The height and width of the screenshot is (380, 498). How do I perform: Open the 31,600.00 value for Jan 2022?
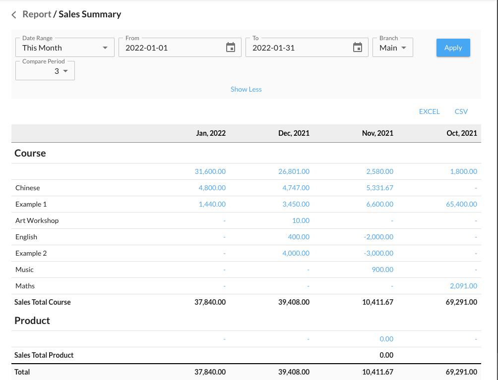pyautogui.click(x=210, y=171)
